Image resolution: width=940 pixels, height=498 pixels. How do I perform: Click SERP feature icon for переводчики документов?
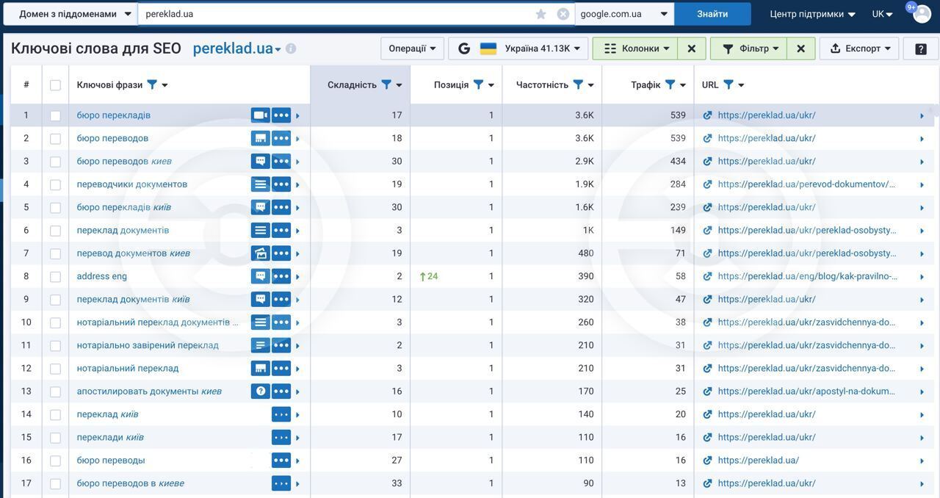coord(260,184)
